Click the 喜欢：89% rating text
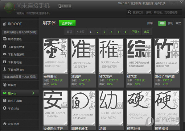Viewport: 185px width, 131px height. 106,84
